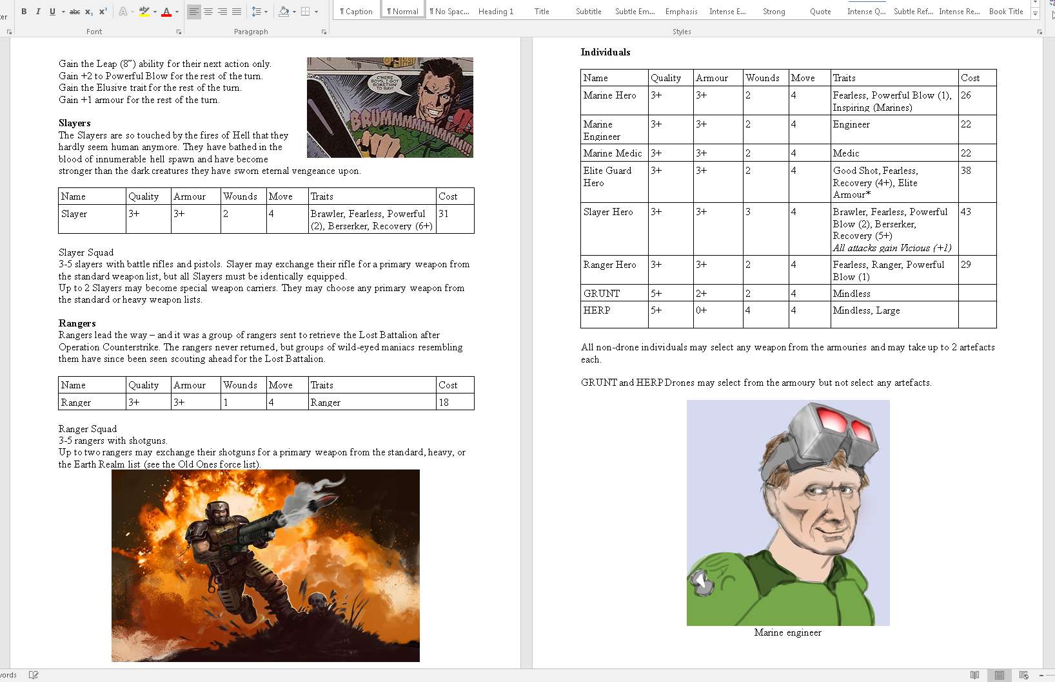
Task: Apply superscript formatting
Action: point(103,12)
